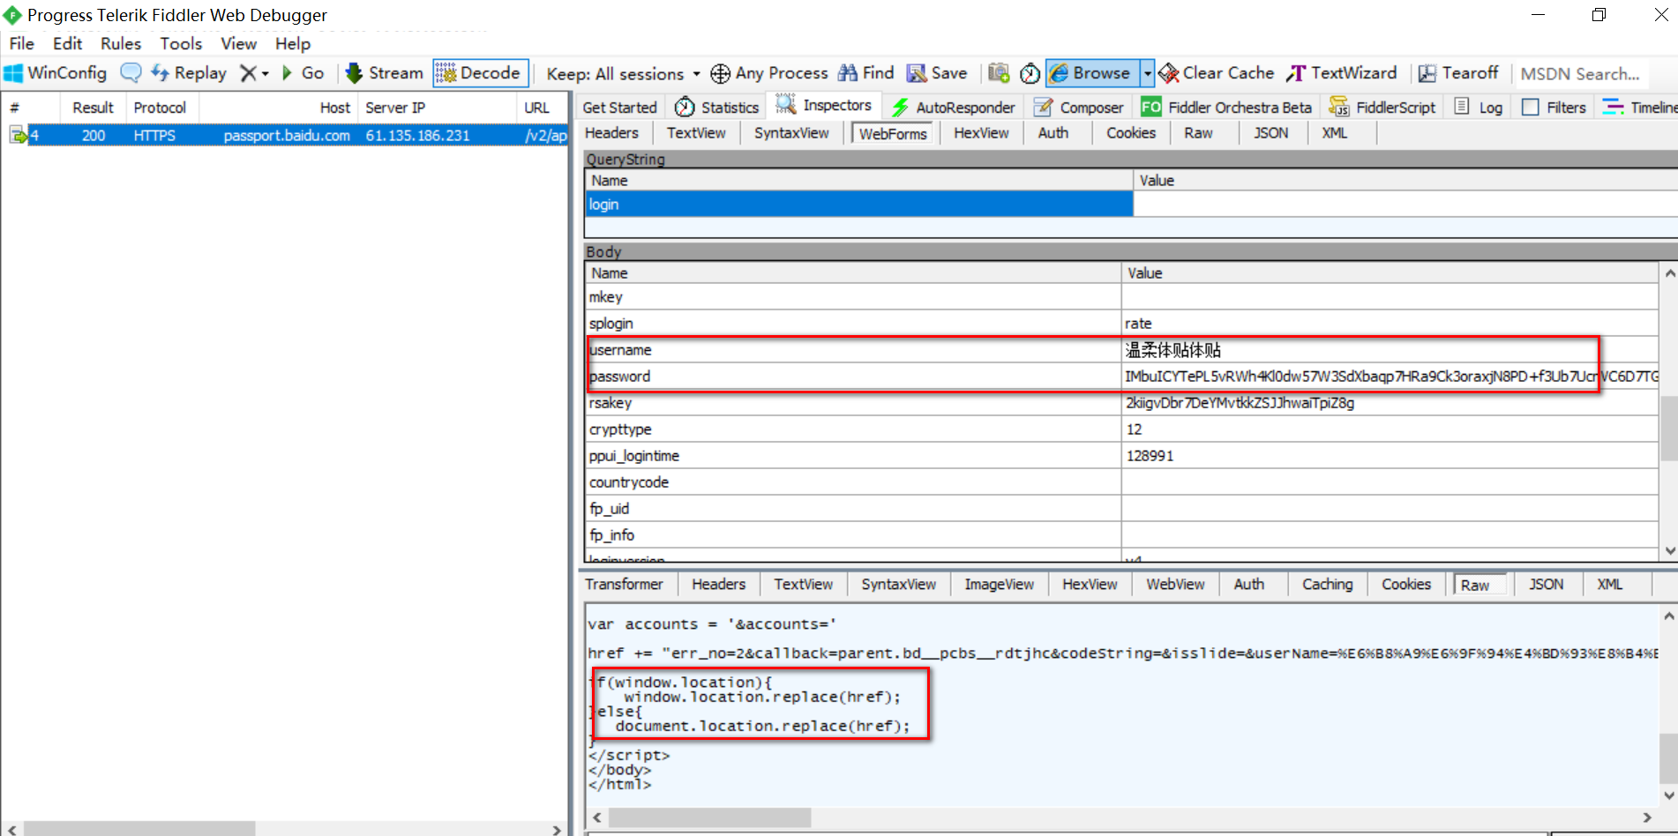Open the Help menu

pyautogui.click(x=293, y=43)
